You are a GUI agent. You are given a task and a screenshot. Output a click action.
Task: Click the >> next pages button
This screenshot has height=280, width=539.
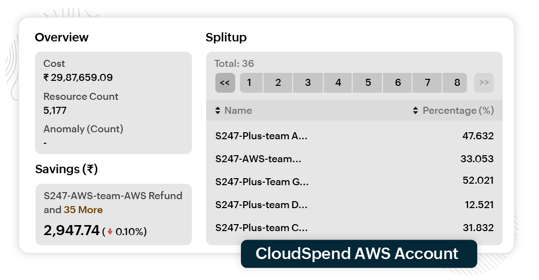pos(484,83)
